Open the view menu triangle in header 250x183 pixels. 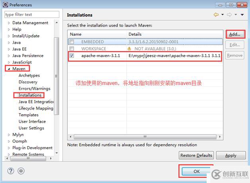click(x=242, y=15)
